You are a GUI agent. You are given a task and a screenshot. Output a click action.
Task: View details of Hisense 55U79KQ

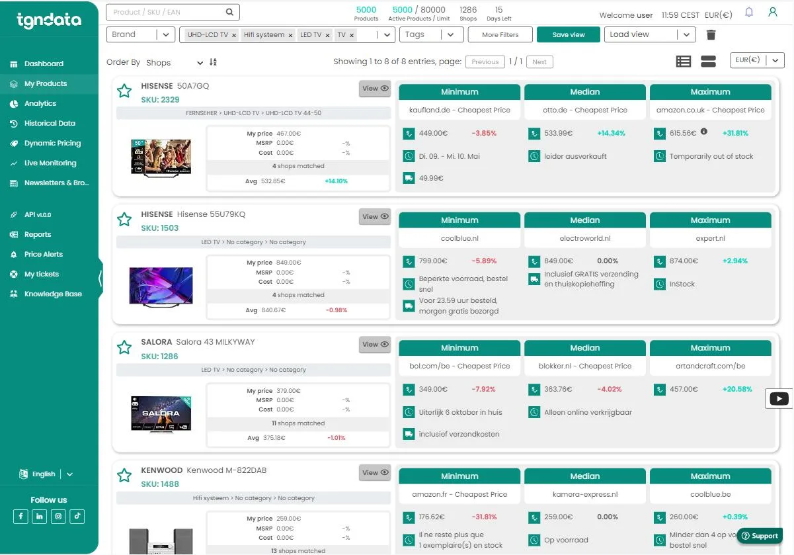(375, 216)
